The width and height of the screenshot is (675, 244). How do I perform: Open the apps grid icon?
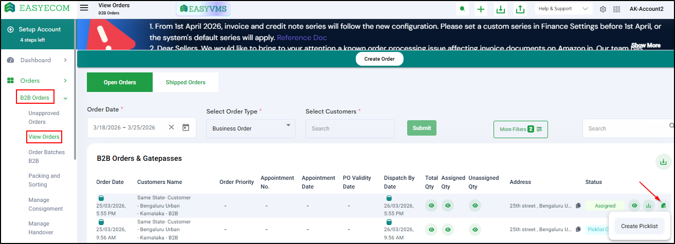click(x=616, y=9)
